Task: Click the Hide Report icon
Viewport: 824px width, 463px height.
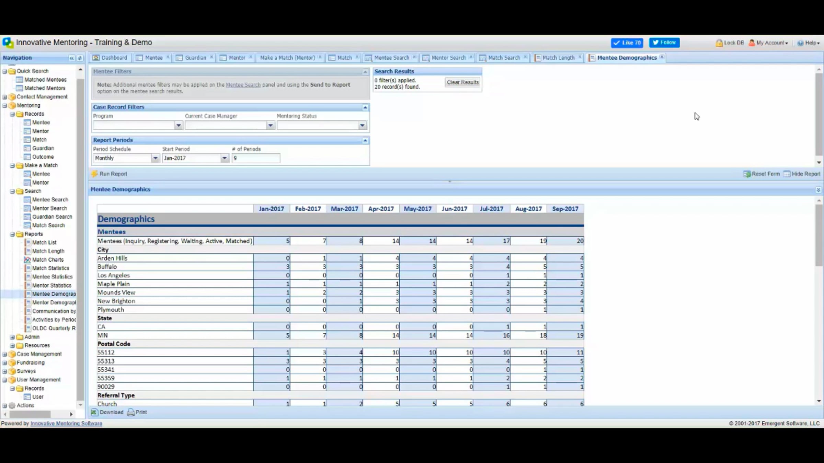Action: click(787, 174)
